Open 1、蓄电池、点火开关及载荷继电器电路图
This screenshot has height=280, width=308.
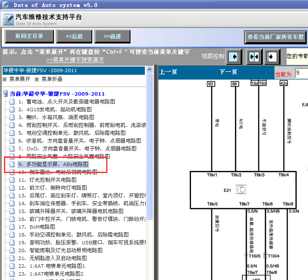click(67, 101)
